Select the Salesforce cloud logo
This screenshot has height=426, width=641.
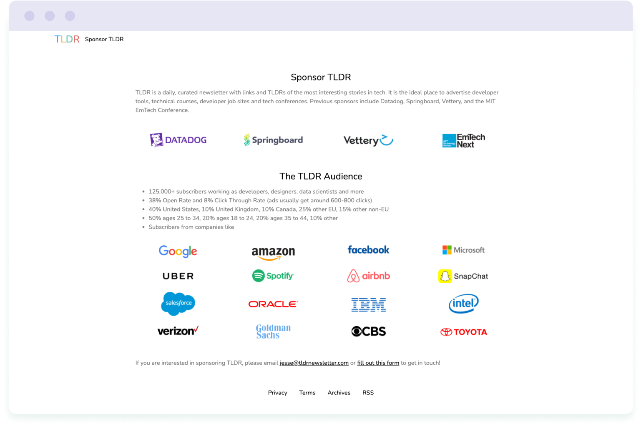(178, 304)
